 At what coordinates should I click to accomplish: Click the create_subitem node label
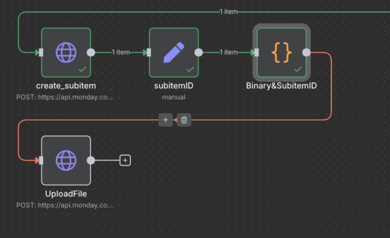(x=66, y=86)
